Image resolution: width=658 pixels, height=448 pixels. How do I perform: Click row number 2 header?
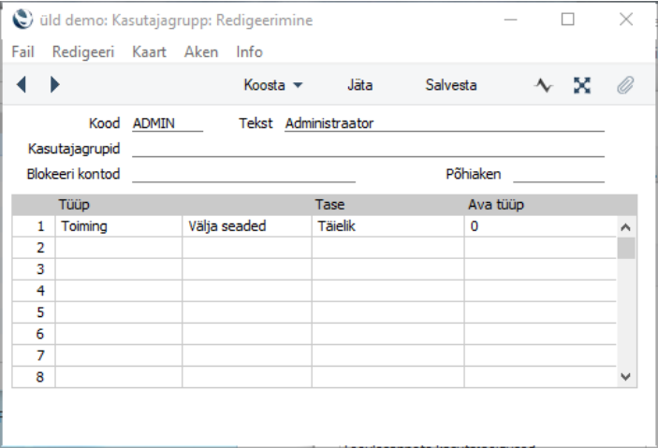pyautogui.click(x=34, y=248)
